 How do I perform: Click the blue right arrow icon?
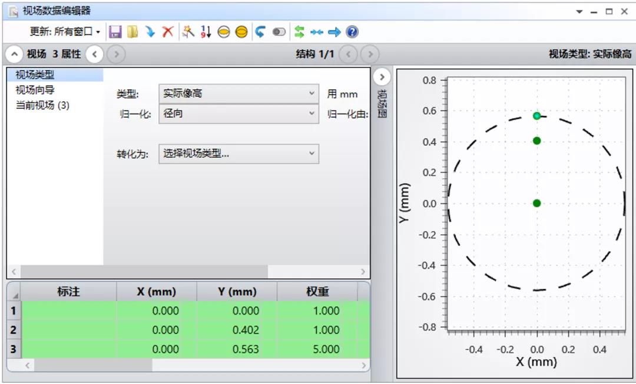[x=334, y=32]
